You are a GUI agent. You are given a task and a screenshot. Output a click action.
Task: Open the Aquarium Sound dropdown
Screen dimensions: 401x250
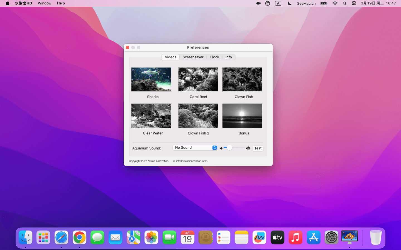(195, 148)
